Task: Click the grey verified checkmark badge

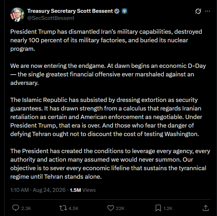Action: coord(117,11)
